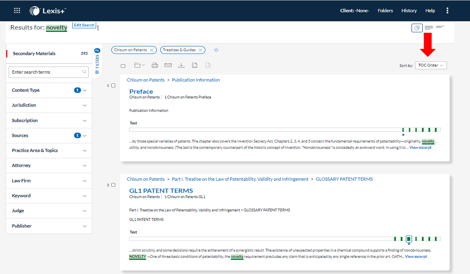Check the box for result 2 GL1 PATENT TERMS
The width and height of the screenshot is (470, 274).
coord(113,185)
